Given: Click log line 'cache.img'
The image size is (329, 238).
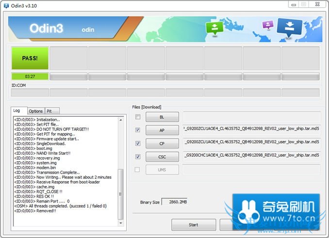Looking at the screenshot, I should click(34, 187).
